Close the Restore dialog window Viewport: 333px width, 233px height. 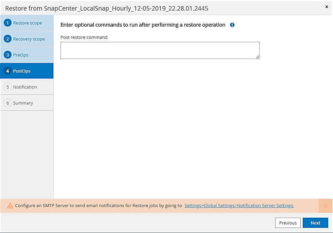click(x=327, y=7)
